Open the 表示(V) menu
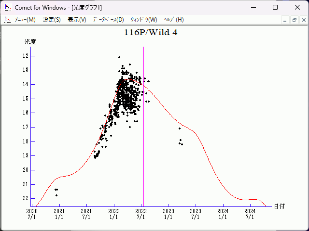This screenshot has width=309, height=231. pyautogui.click(x=77, y=20)
